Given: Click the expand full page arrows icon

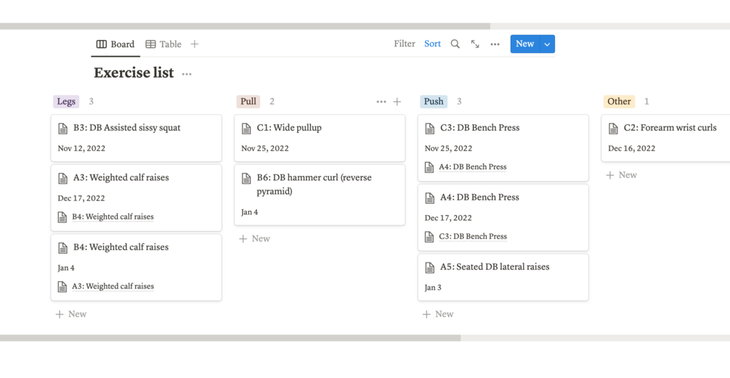Looking at the screenshot, I should point(475,44).
